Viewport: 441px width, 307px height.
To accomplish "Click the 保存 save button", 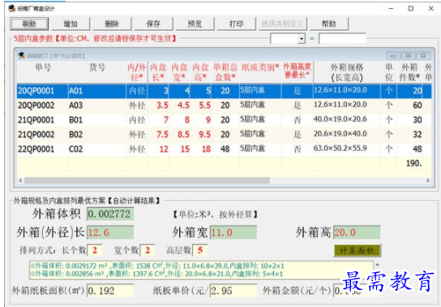I will point(153,24).
